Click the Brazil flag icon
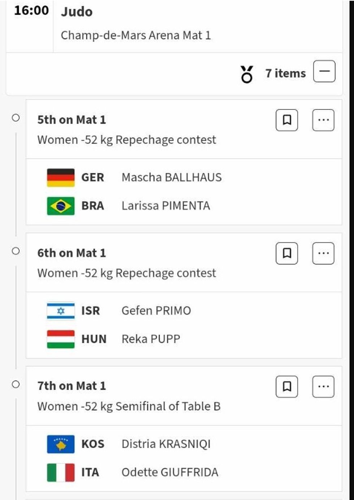 [x=61, y=206]
